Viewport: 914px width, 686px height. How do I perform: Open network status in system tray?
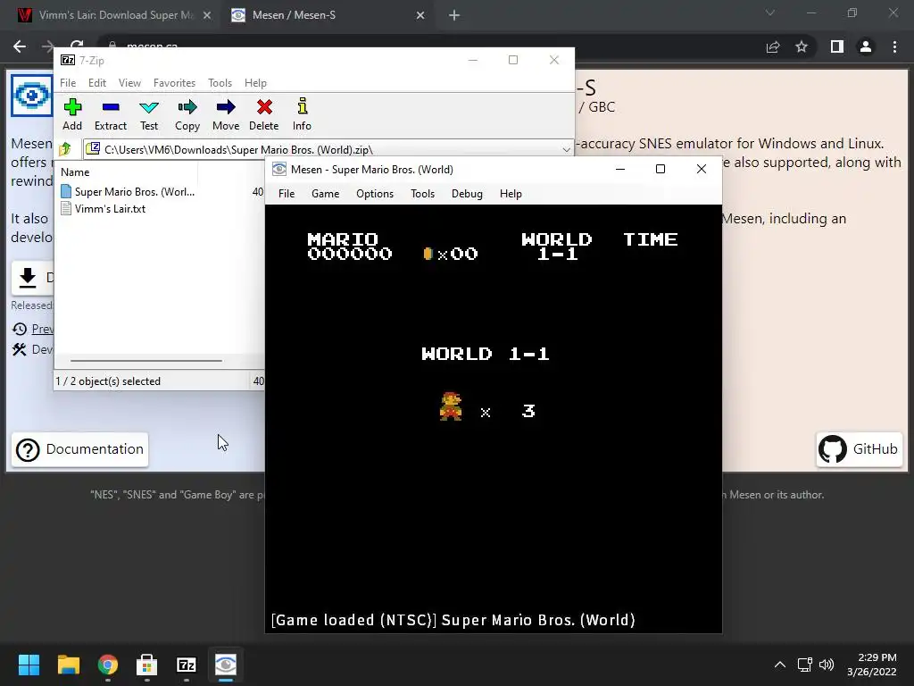pos(805,665)
